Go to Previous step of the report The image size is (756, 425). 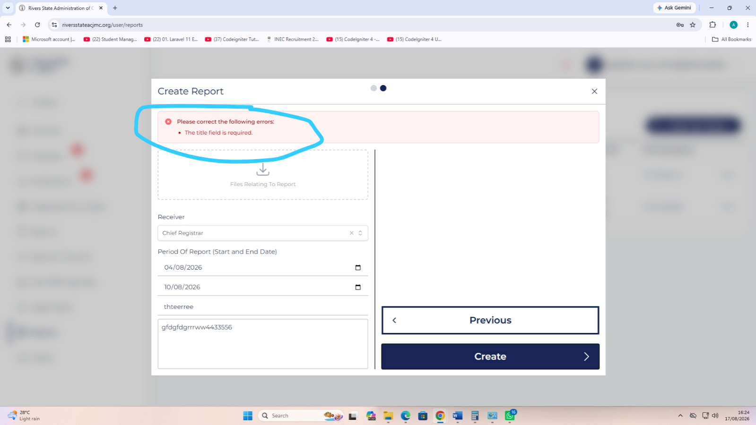(x=490, y=320)
